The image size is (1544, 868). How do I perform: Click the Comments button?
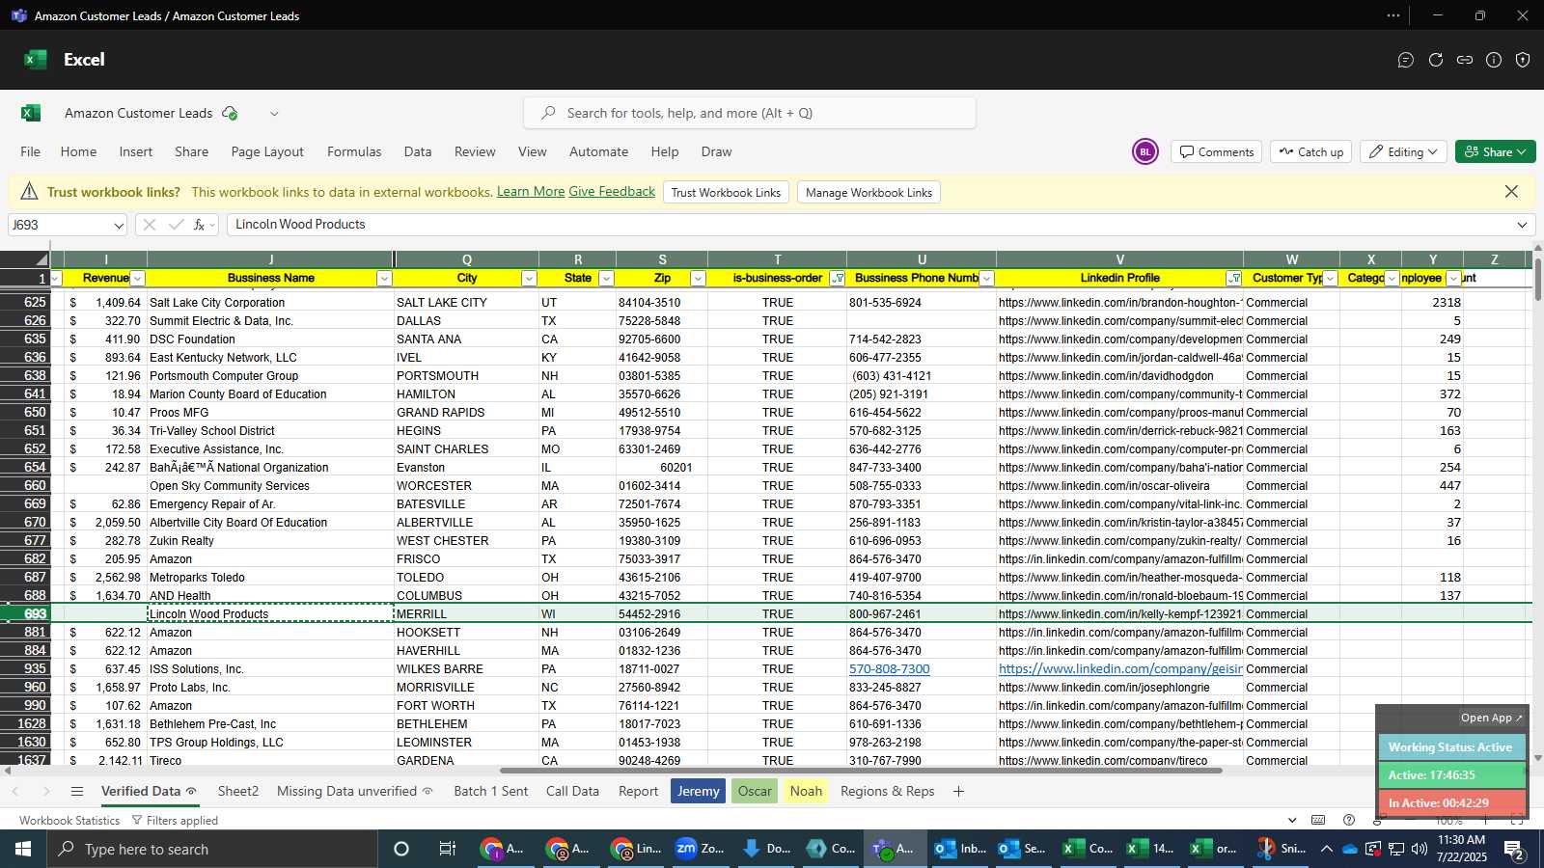(x=1216, y=151)
